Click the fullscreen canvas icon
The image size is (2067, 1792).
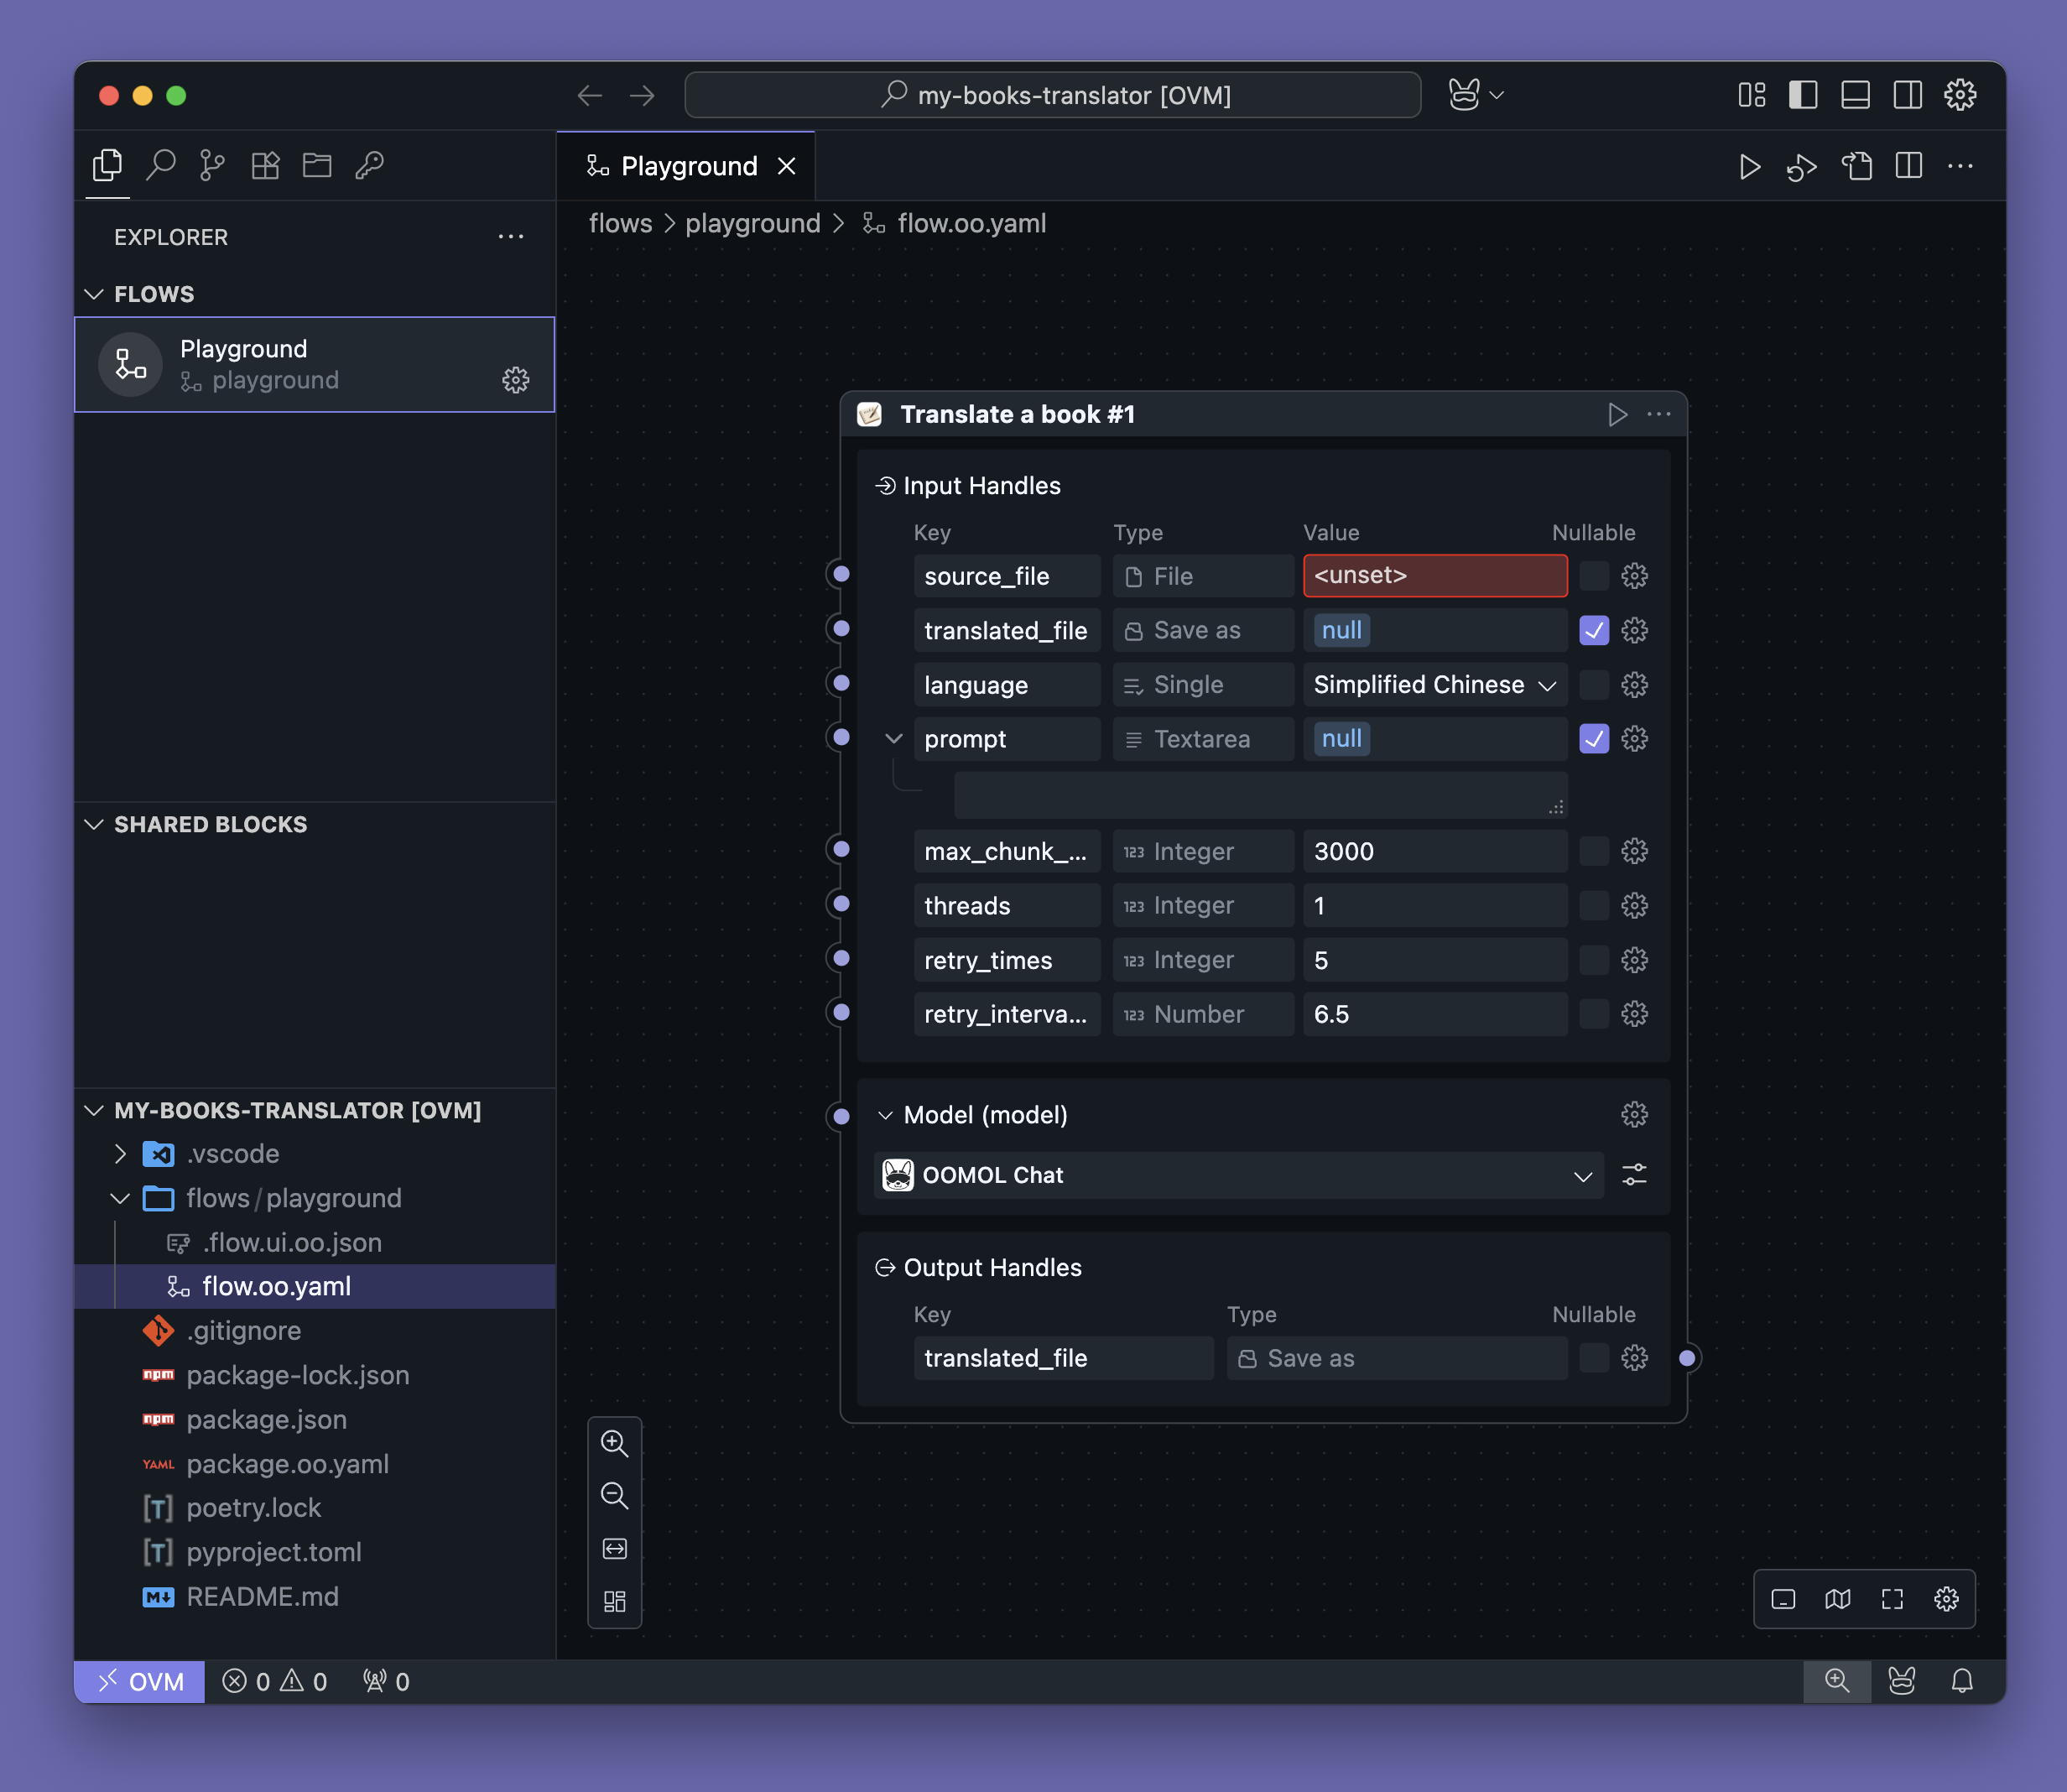1891,1598
